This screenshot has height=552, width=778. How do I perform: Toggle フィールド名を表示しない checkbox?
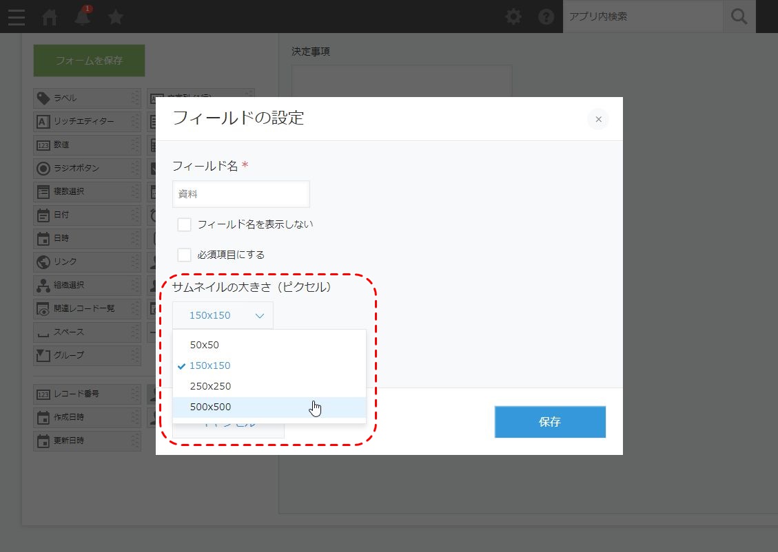[184, 224]
